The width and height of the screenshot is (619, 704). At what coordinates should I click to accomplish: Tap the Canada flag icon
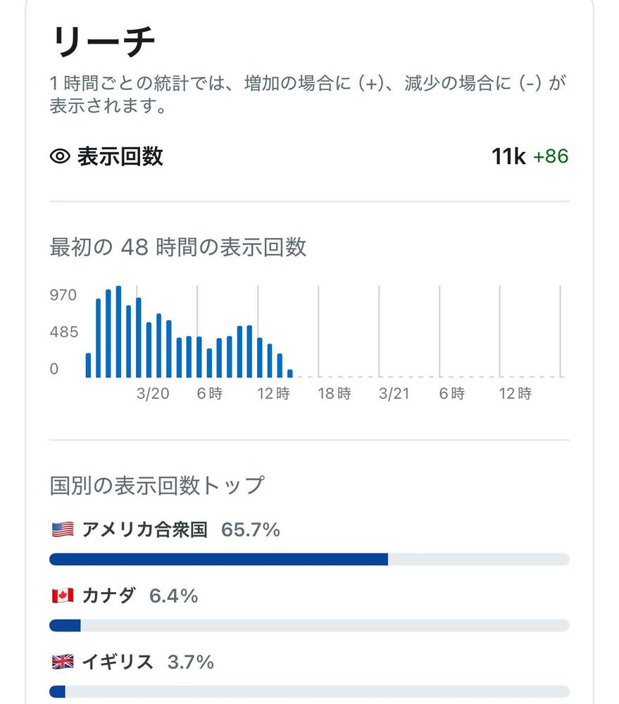pos(63,596)
